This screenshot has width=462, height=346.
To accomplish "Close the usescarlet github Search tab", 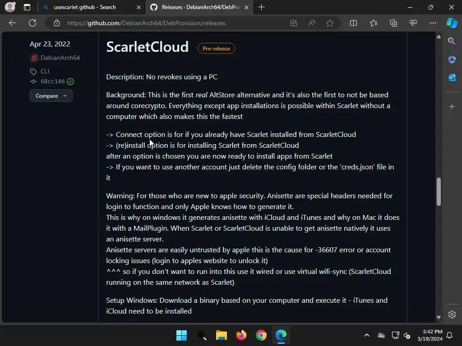I will tap(139, 7).
